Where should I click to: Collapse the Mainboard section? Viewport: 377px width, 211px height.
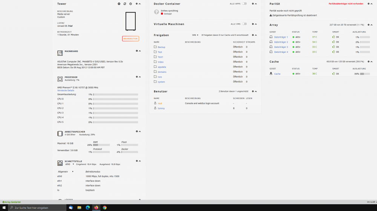[140, 51]
